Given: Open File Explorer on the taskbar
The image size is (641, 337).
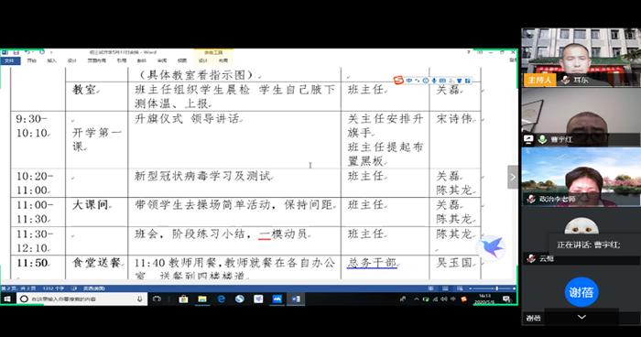Looking at the screenshot, I should click(x=202, y=299).
